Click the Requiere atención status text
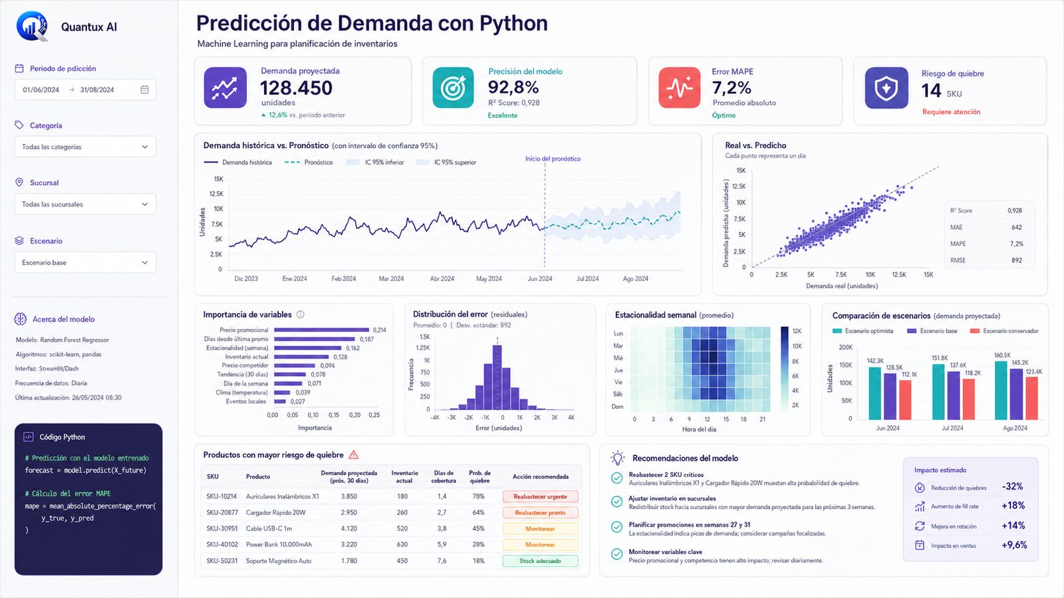Image resolution: width=1064 pixels, height=598 pixels. tap(951, 112)
